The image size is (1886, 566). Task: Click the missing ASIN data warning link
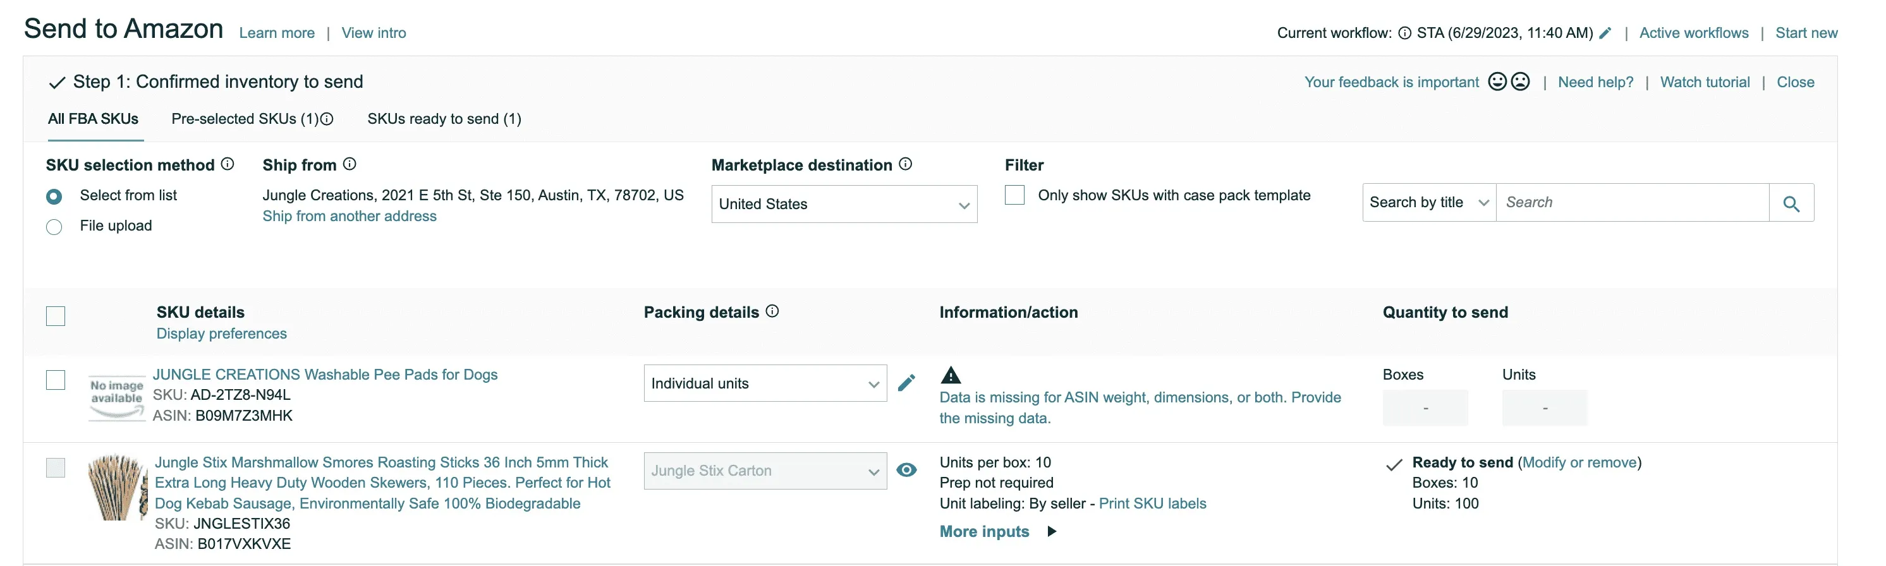[1140, 408]
